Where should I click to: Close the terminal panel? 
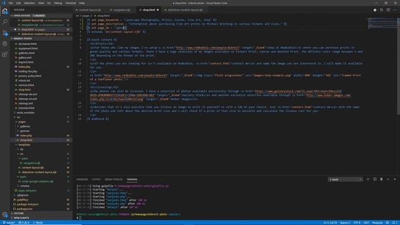pos(394,179)
